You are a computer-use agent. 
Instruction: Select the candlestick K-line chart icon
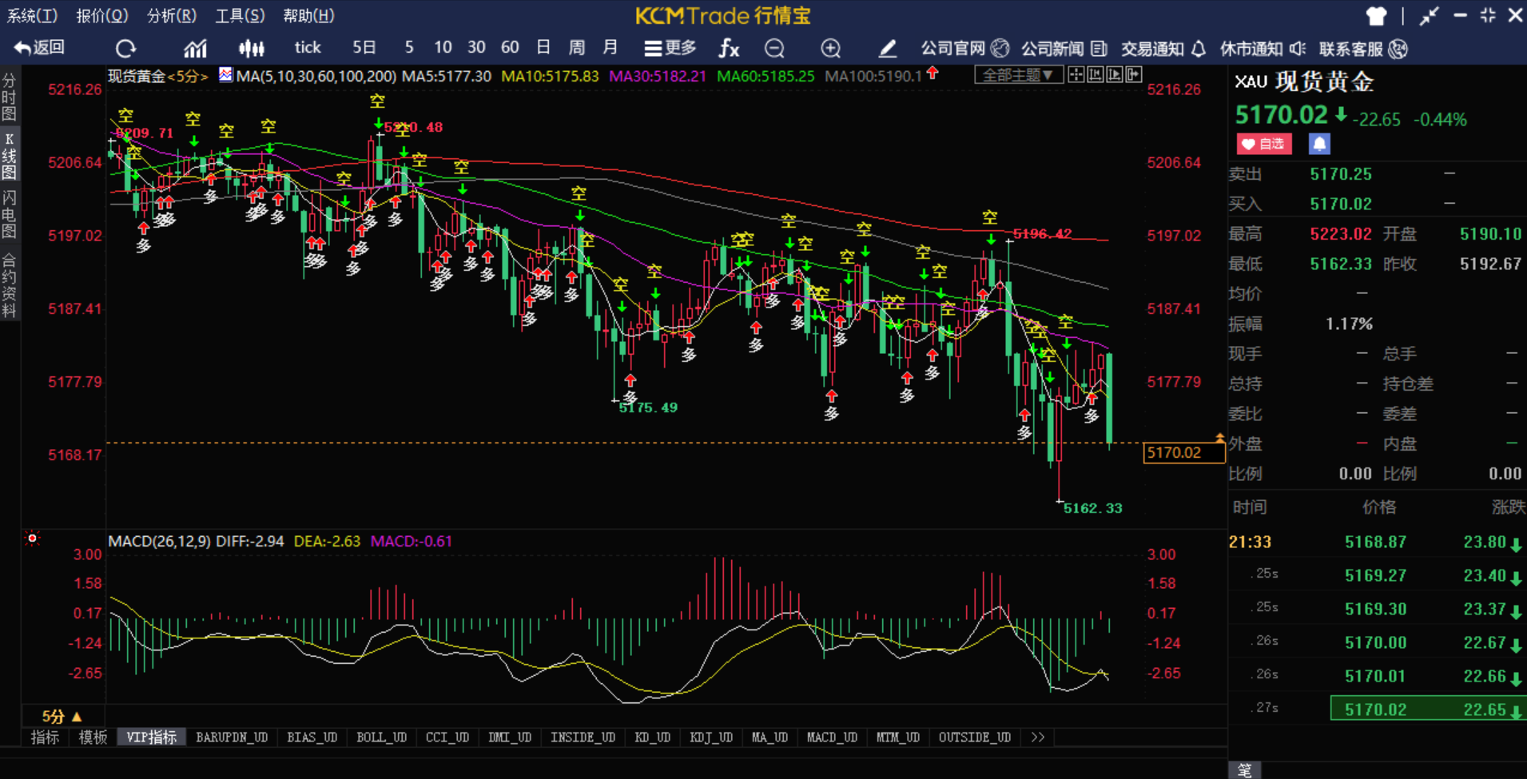click(x=252, y=49)
